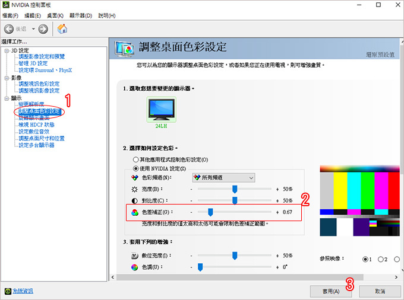
Task: Click the Forward arrow toolbar button
Action: 43,29
